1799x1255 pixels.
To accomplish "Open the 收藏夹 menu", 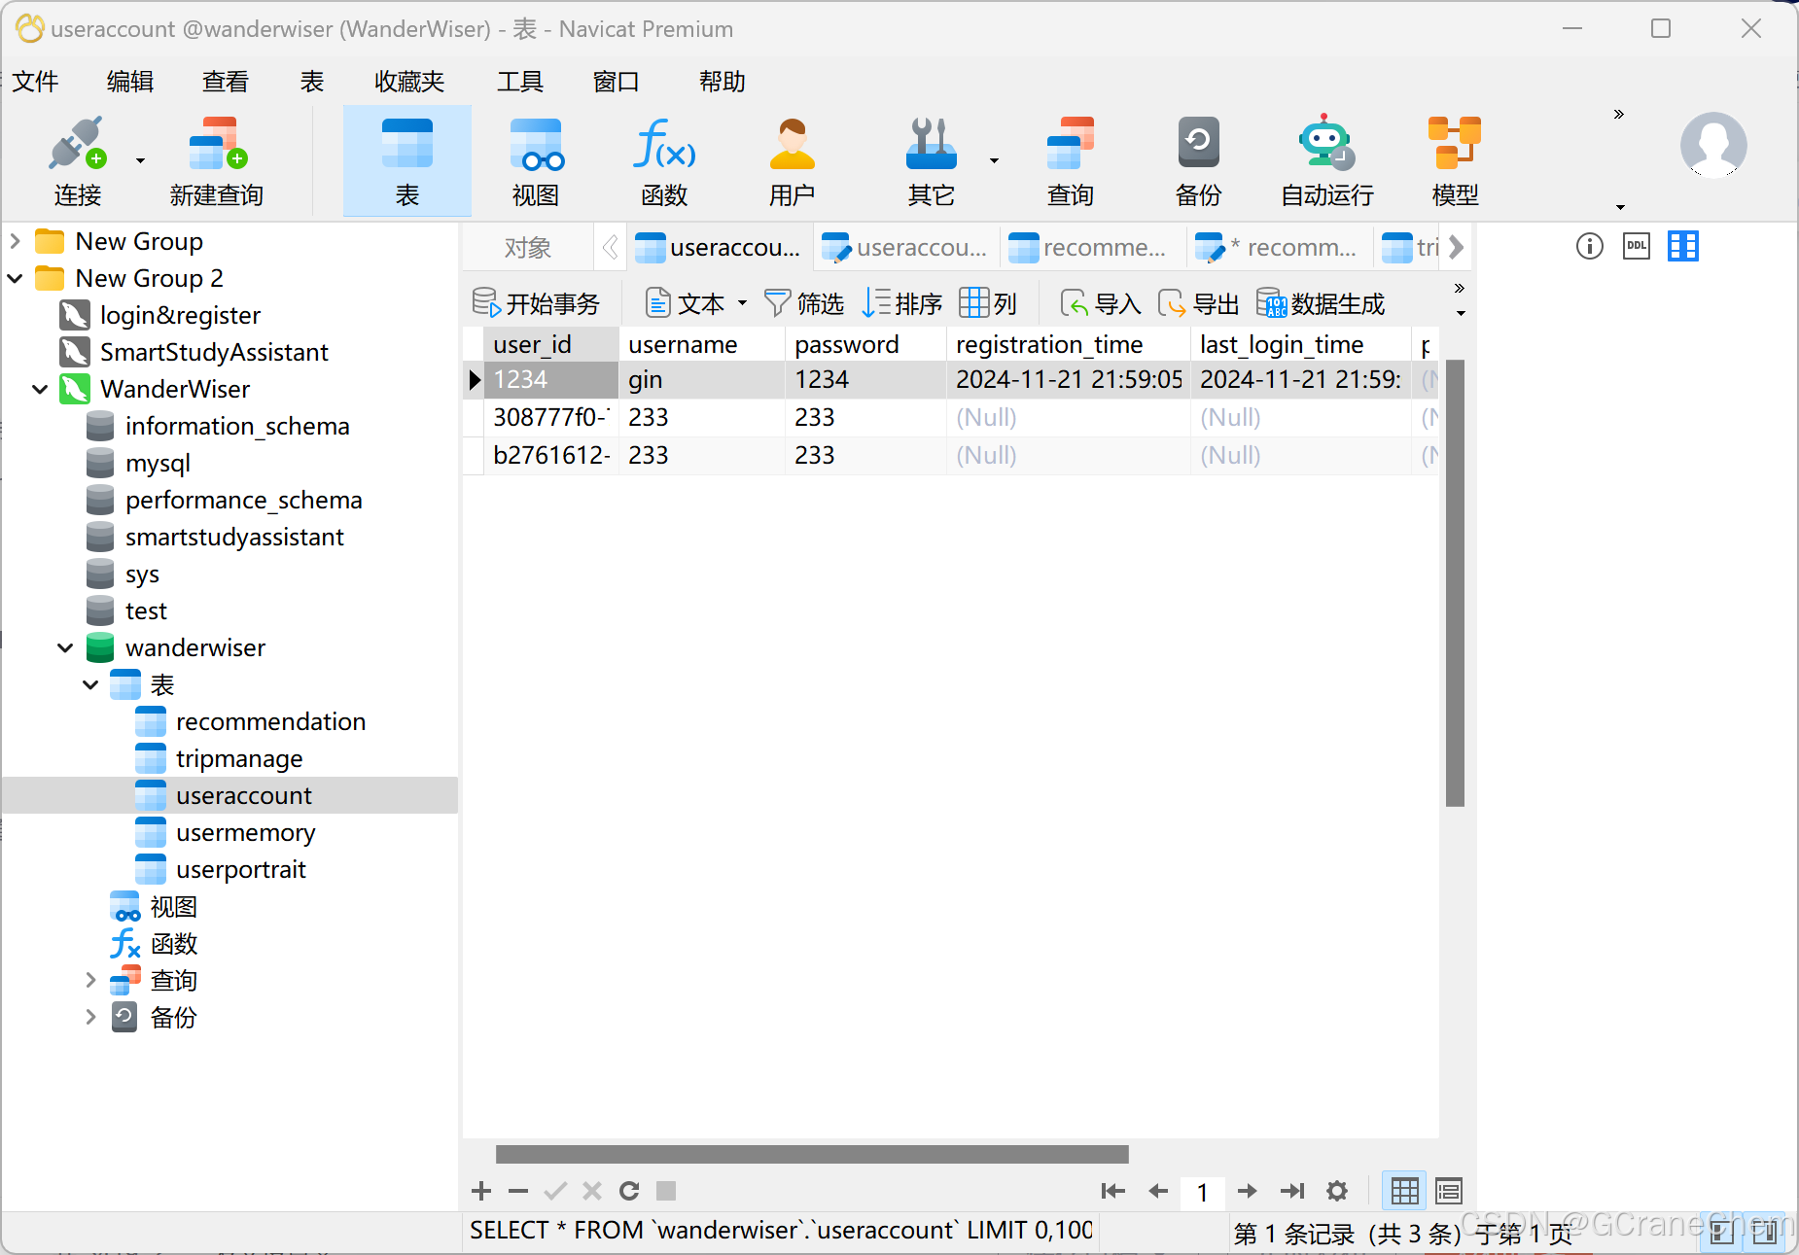I will (x=409, y=82).
